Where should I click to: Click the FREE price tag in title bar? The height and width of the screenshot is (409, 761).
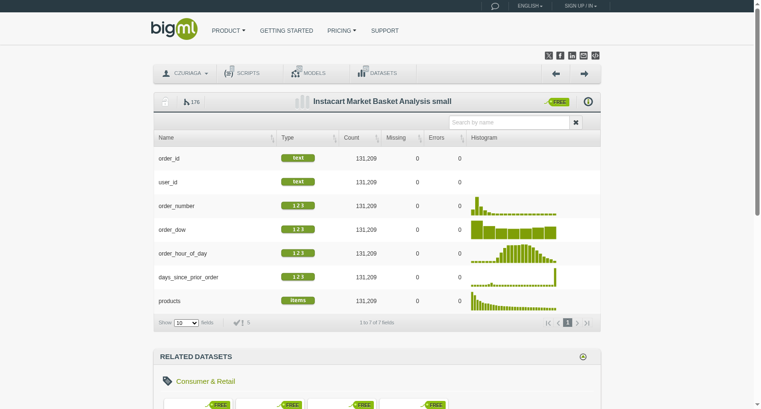[557, 102]
